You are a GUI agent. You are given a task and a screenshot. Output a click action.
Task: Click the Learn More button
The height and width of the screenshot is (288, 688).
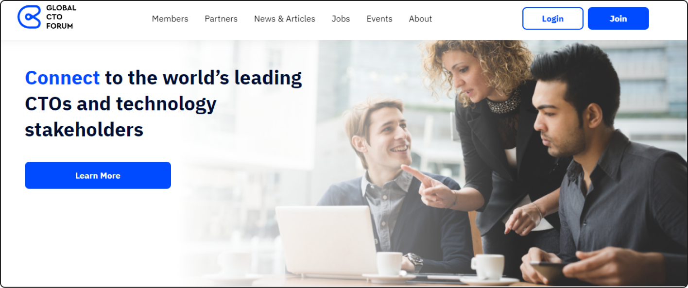[98, 175]
